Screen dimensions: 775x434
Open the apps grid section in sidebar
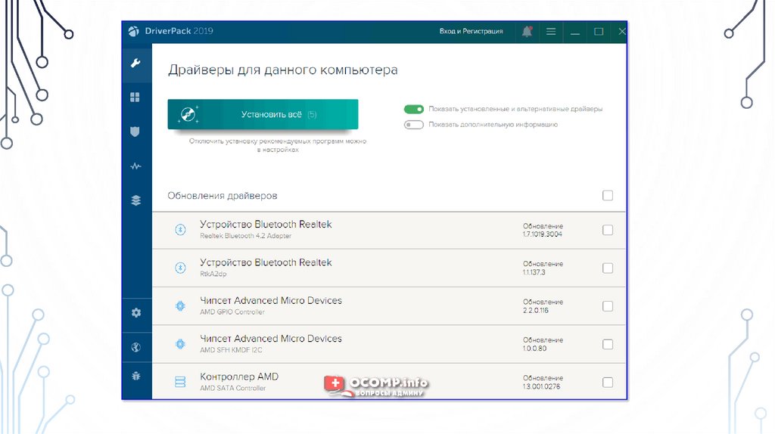[x=135, y=98]
